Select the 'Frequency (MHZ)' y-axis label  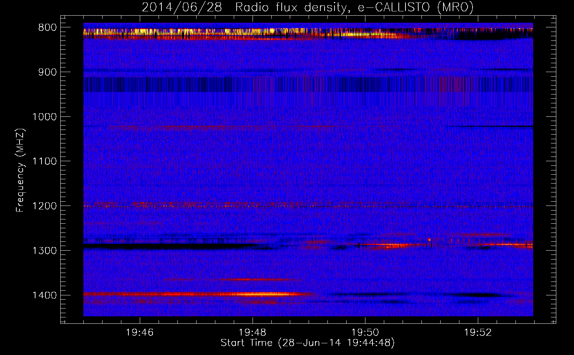(x=20, y=170)
